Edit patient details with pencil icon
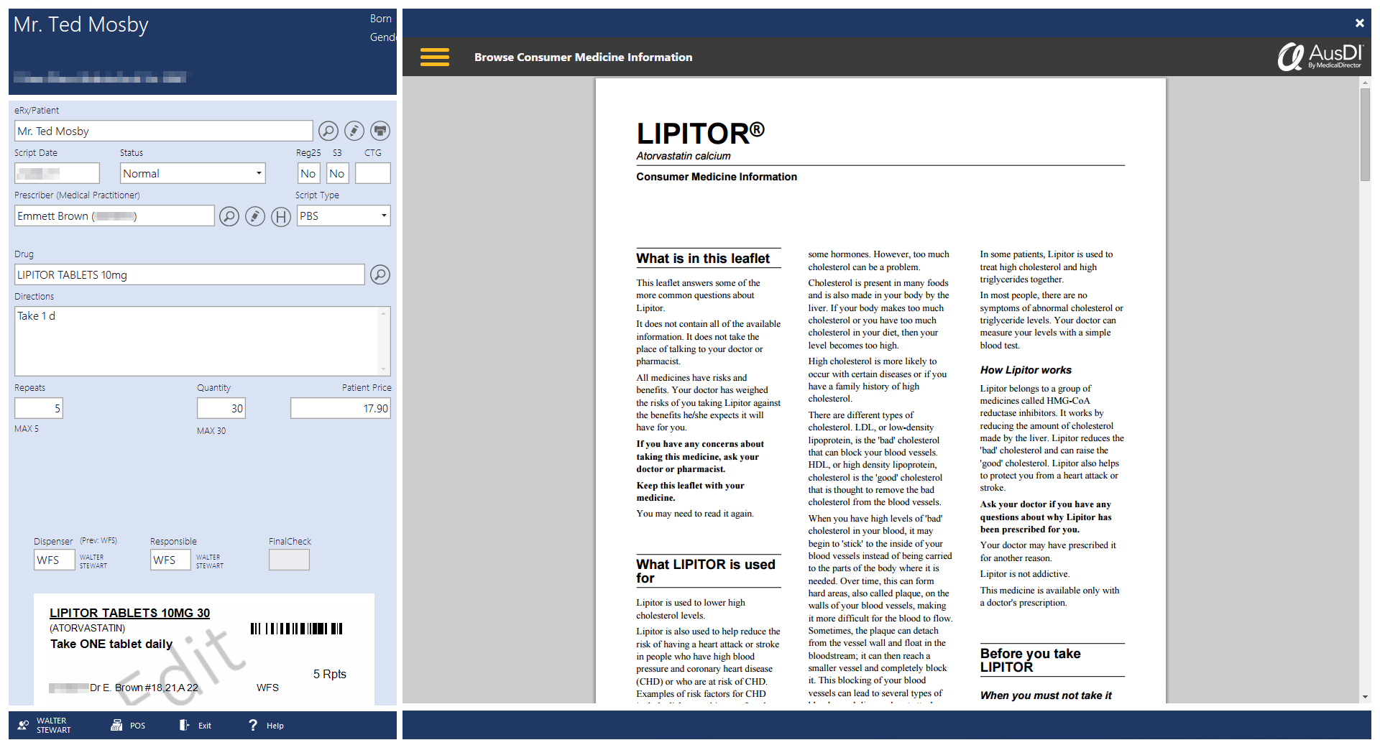This screenshot has height=740, width=1380. [x=354, y=131]
